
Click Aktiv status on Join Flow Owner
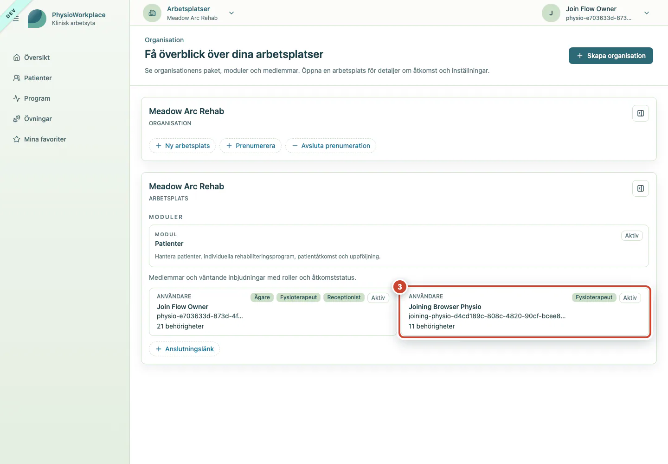(x=378, y=298)
